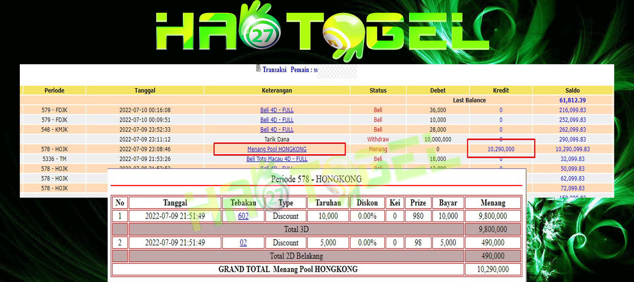The width and height of the screenshot is (634, 282).
Task: Open Beli 4D - FULL link dated 23:52:33
Action: [277, 129]
